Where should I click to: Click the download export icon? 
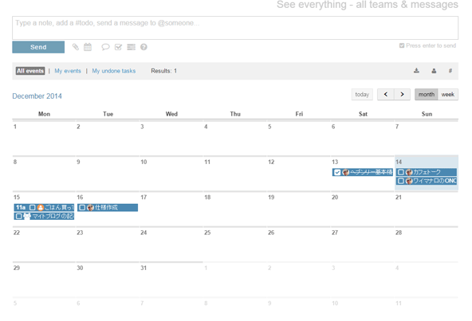[416, 71]
